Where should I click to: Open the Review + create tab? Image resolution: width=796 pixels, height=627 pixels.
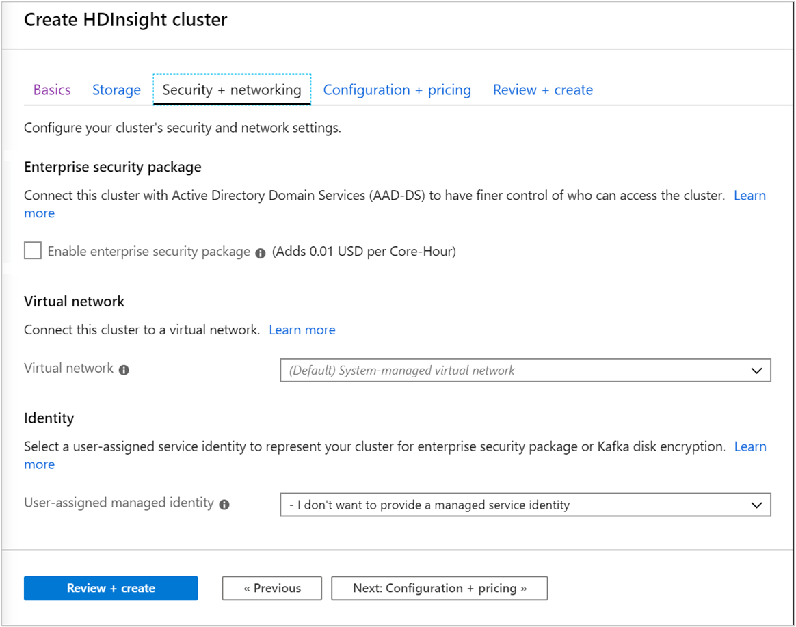click(542, 90)
